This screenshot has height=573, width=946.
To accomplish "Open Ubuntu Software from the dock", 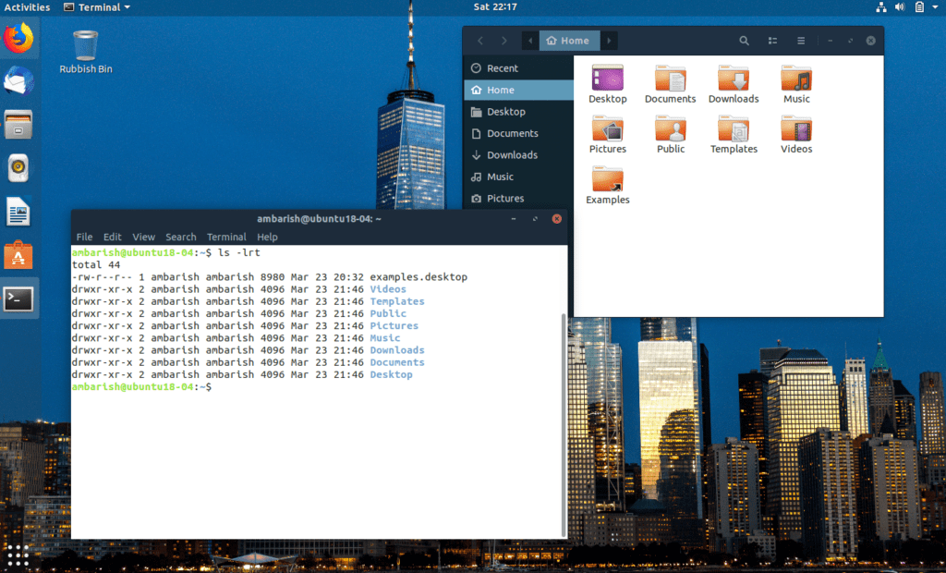I will point(18,255).
